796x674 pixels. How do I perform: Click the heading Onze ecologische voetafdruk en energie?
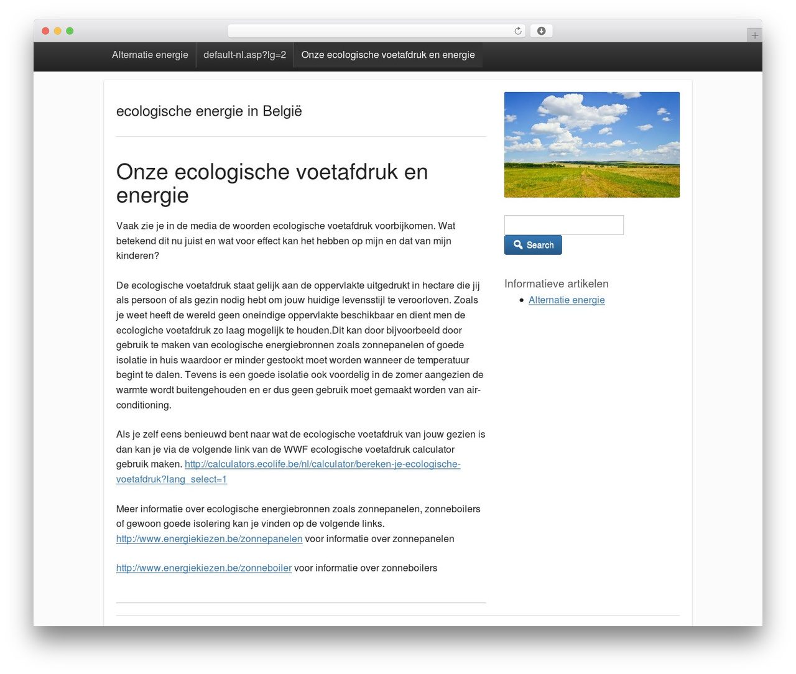(272, 183)
